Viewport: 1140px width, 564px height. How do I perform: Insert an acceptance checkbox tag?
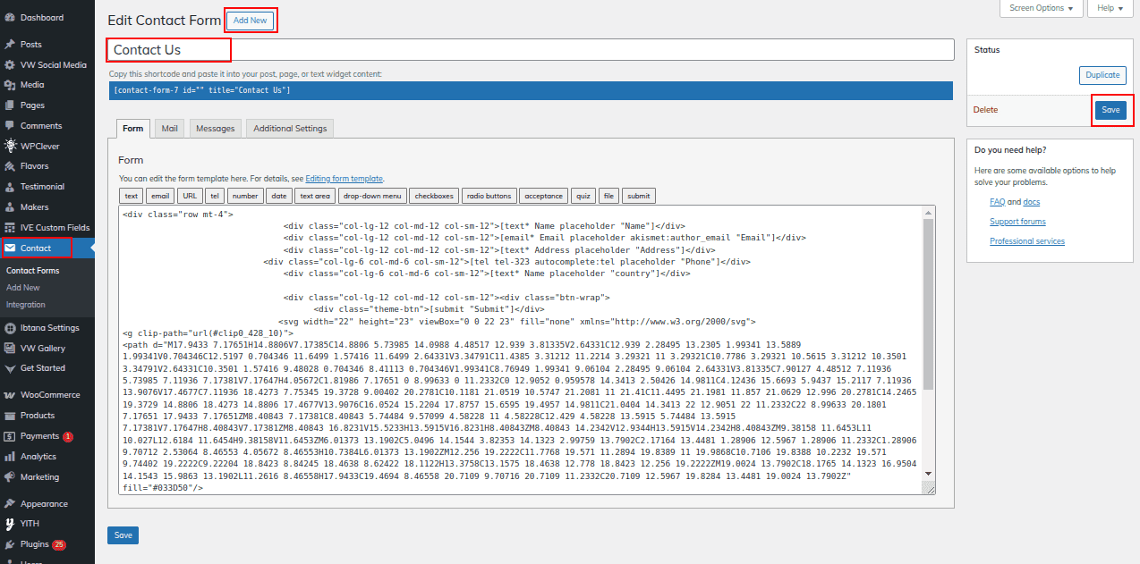(543, 196)
